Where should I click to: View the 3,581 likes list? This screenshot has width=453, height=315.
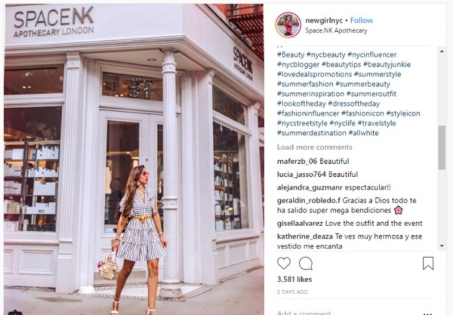click(294, 279)
